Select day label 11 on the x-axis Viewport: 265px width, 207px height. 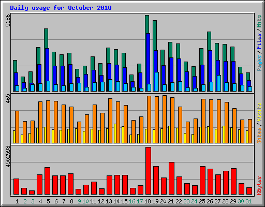(93, 201)
